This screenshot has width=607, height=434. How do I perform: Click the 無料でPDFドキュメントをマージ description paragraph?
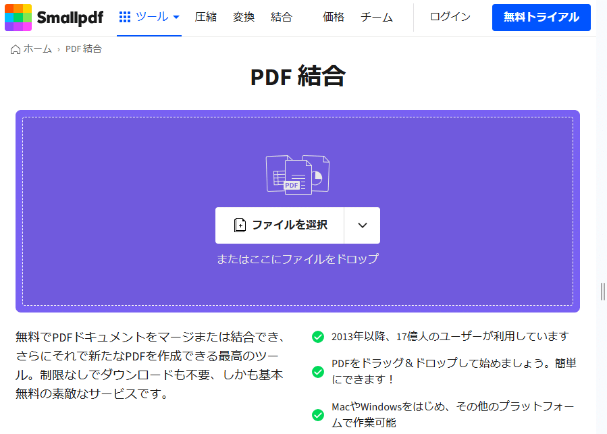[x=150, y=365]
